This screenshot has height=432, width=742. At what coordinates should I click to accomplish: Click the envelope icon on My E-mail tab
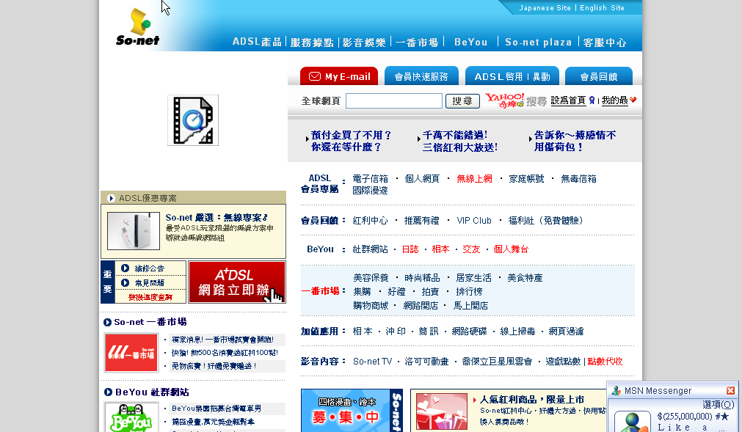point(315,76)
